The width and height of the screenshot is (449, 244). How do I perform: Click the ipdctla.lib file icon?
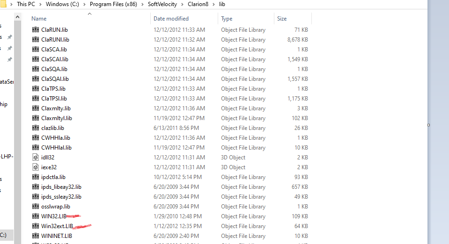(x=36, y=177)
